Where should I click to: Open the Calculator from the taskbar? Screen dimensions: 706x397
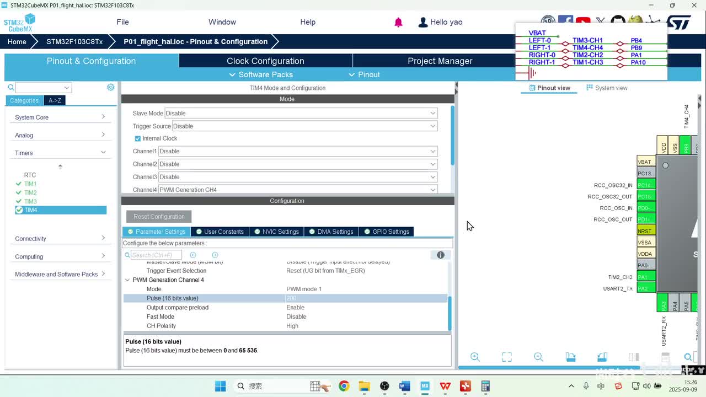point(485,386)
